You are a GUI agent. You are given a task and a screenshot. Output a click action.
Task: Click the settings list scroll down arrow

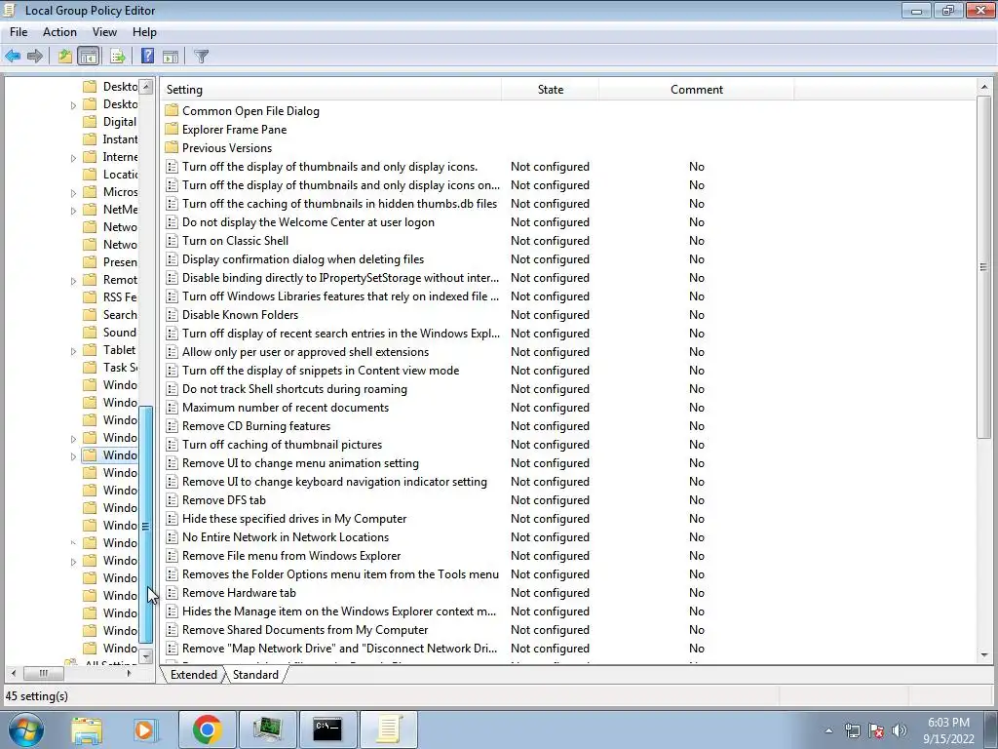click(984, 654)
